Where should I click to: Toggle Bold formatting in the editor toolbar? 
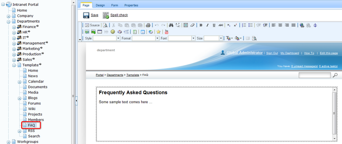pos(201,25)
